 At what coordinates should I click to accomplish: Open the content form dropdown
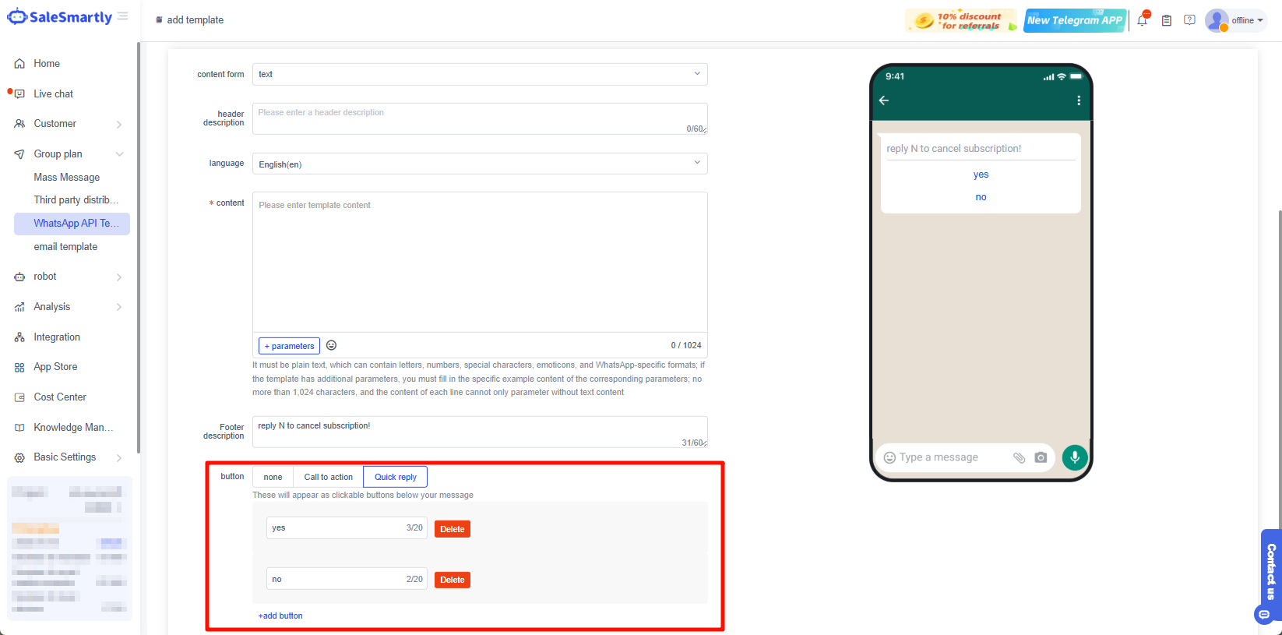(480, 74)
